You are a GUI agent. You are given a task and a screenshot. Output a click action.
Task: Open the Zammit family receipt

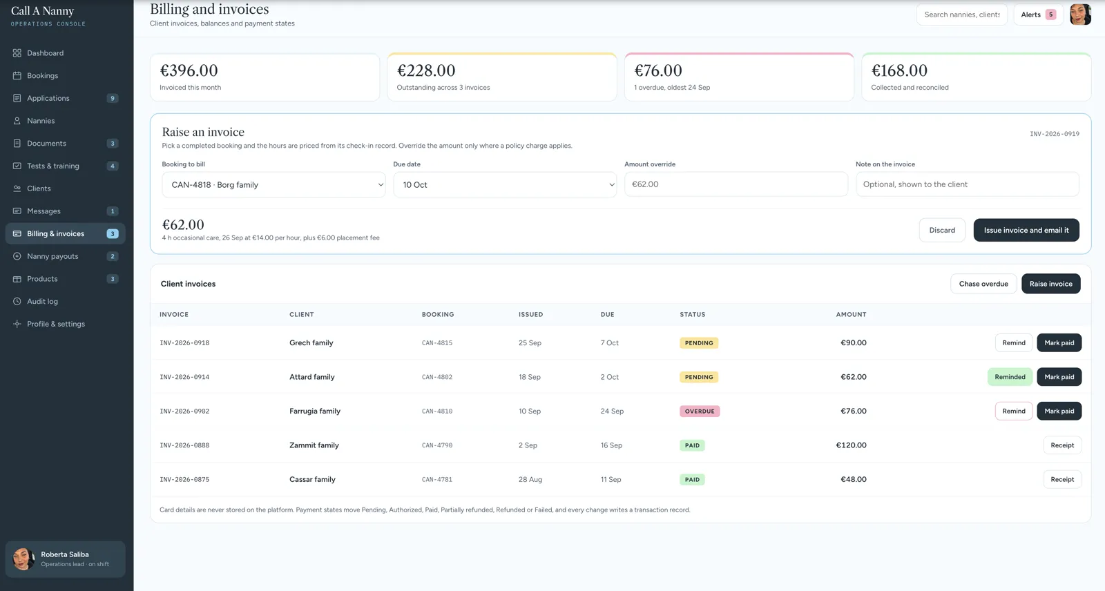(x=1062, y=445)
